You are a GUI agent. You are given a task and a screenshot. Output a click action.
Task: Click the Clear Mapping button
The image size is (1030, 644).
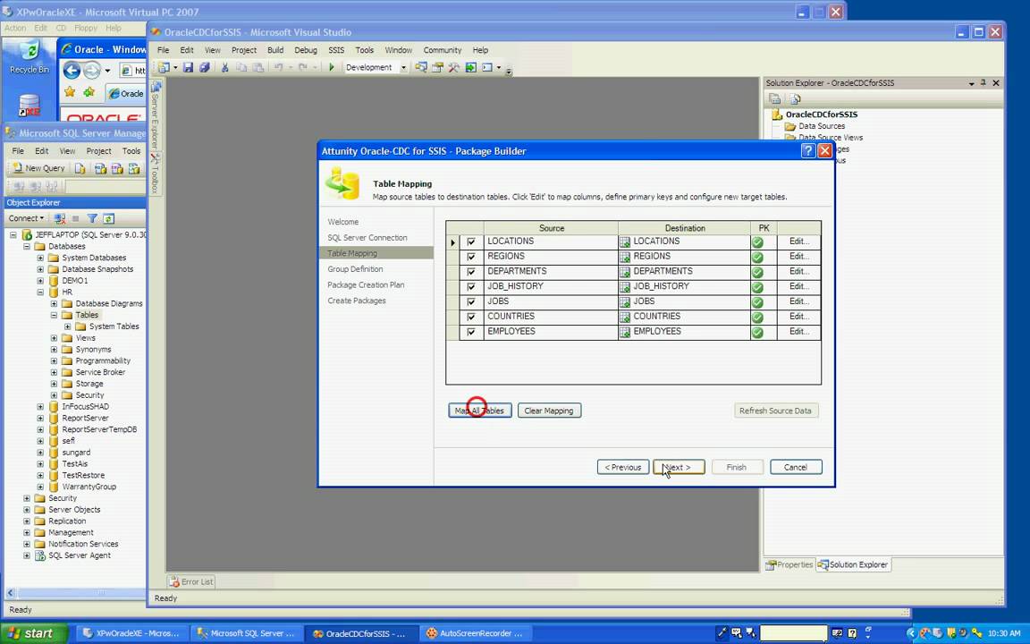[549, 411]
